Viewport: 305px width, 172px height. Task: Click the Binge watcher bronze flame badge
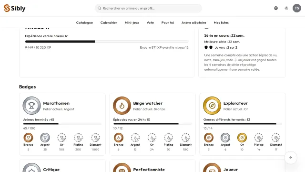pyautogui.click(x=122, y=106)
